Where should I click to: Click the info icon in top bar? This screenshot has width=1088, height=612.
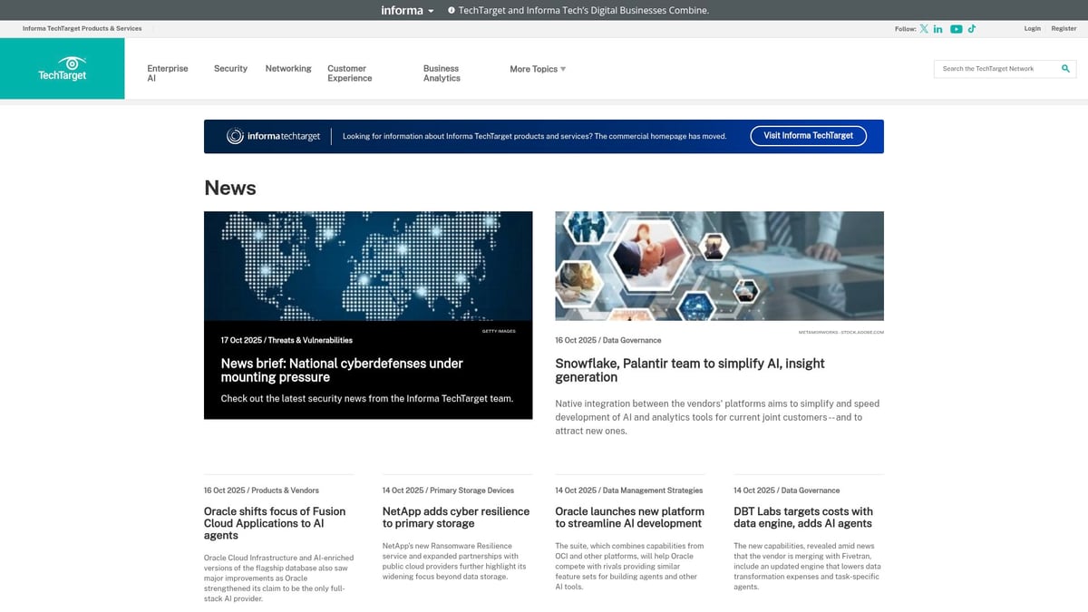(452, 10)
